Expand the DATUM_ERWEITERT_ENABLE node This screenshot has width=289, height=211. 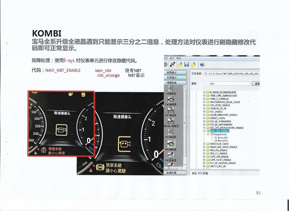click(x=204, y=115)
